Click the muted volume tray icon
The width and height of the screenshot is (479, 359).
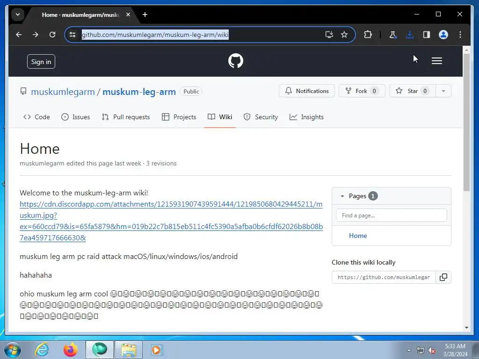432,351
